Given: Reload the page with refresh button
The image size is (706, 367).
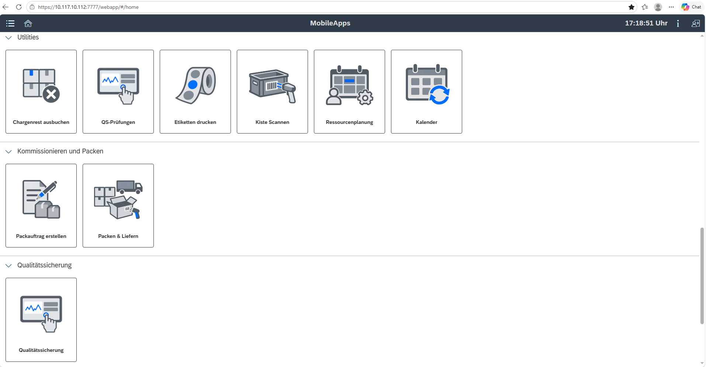Looking at the screenshot, I should click(19, 7).
